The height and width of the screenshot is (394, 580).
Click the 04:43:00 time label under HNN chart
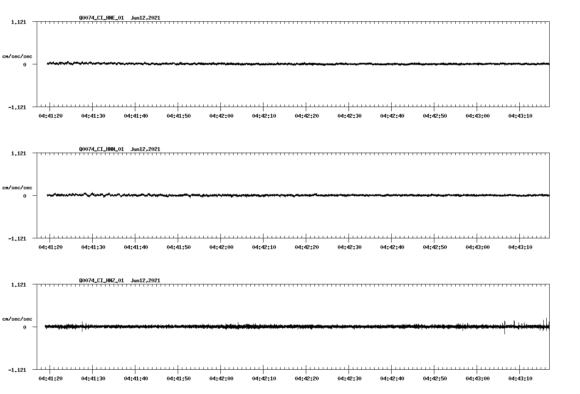click(477, 247)
